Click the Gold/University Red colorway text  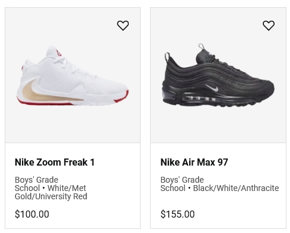51,196
